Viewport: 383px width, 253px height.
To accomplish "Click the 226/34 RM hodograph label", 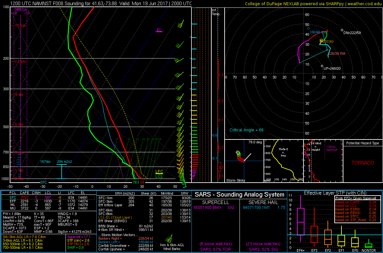I will click(x=337, y=54).
